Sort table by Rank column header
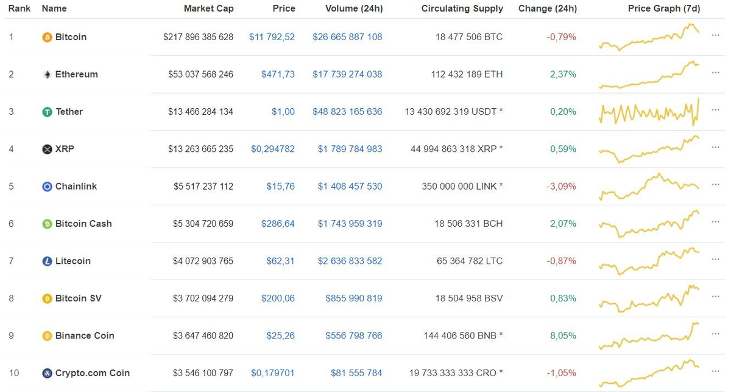The width and height of the screenshot is (731, 392). pos(19,9)
